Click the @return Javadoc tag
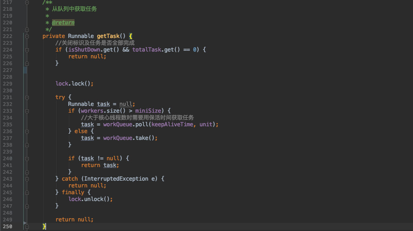Image resolution: width=413 pixels, height=231 pixels. [x=63, y=23]
